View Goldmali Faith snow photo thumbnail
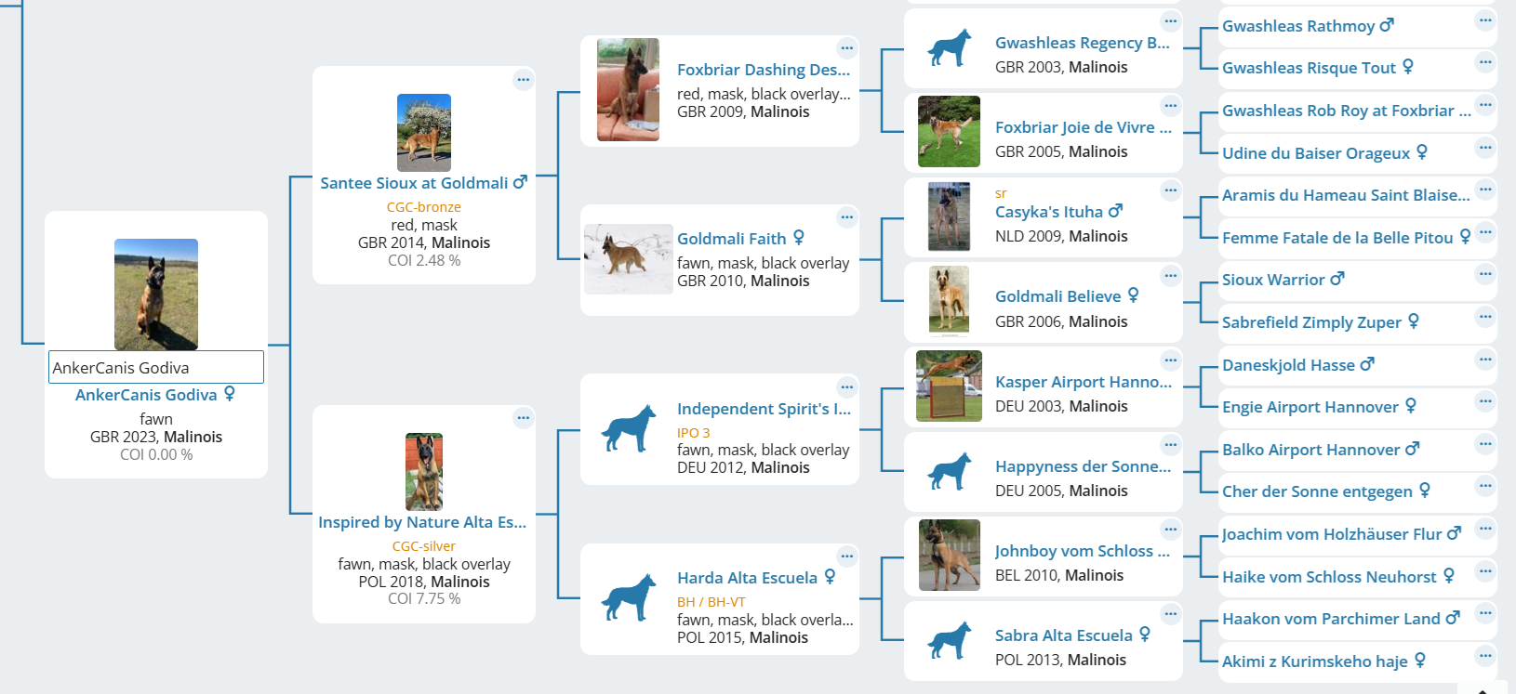The image size is (1516, 694). 629,259
